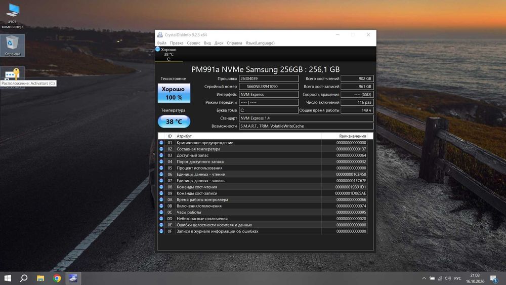Click status dot icon for attribute 01
Screen dimensions: 506x285
(x=161, y=142)
